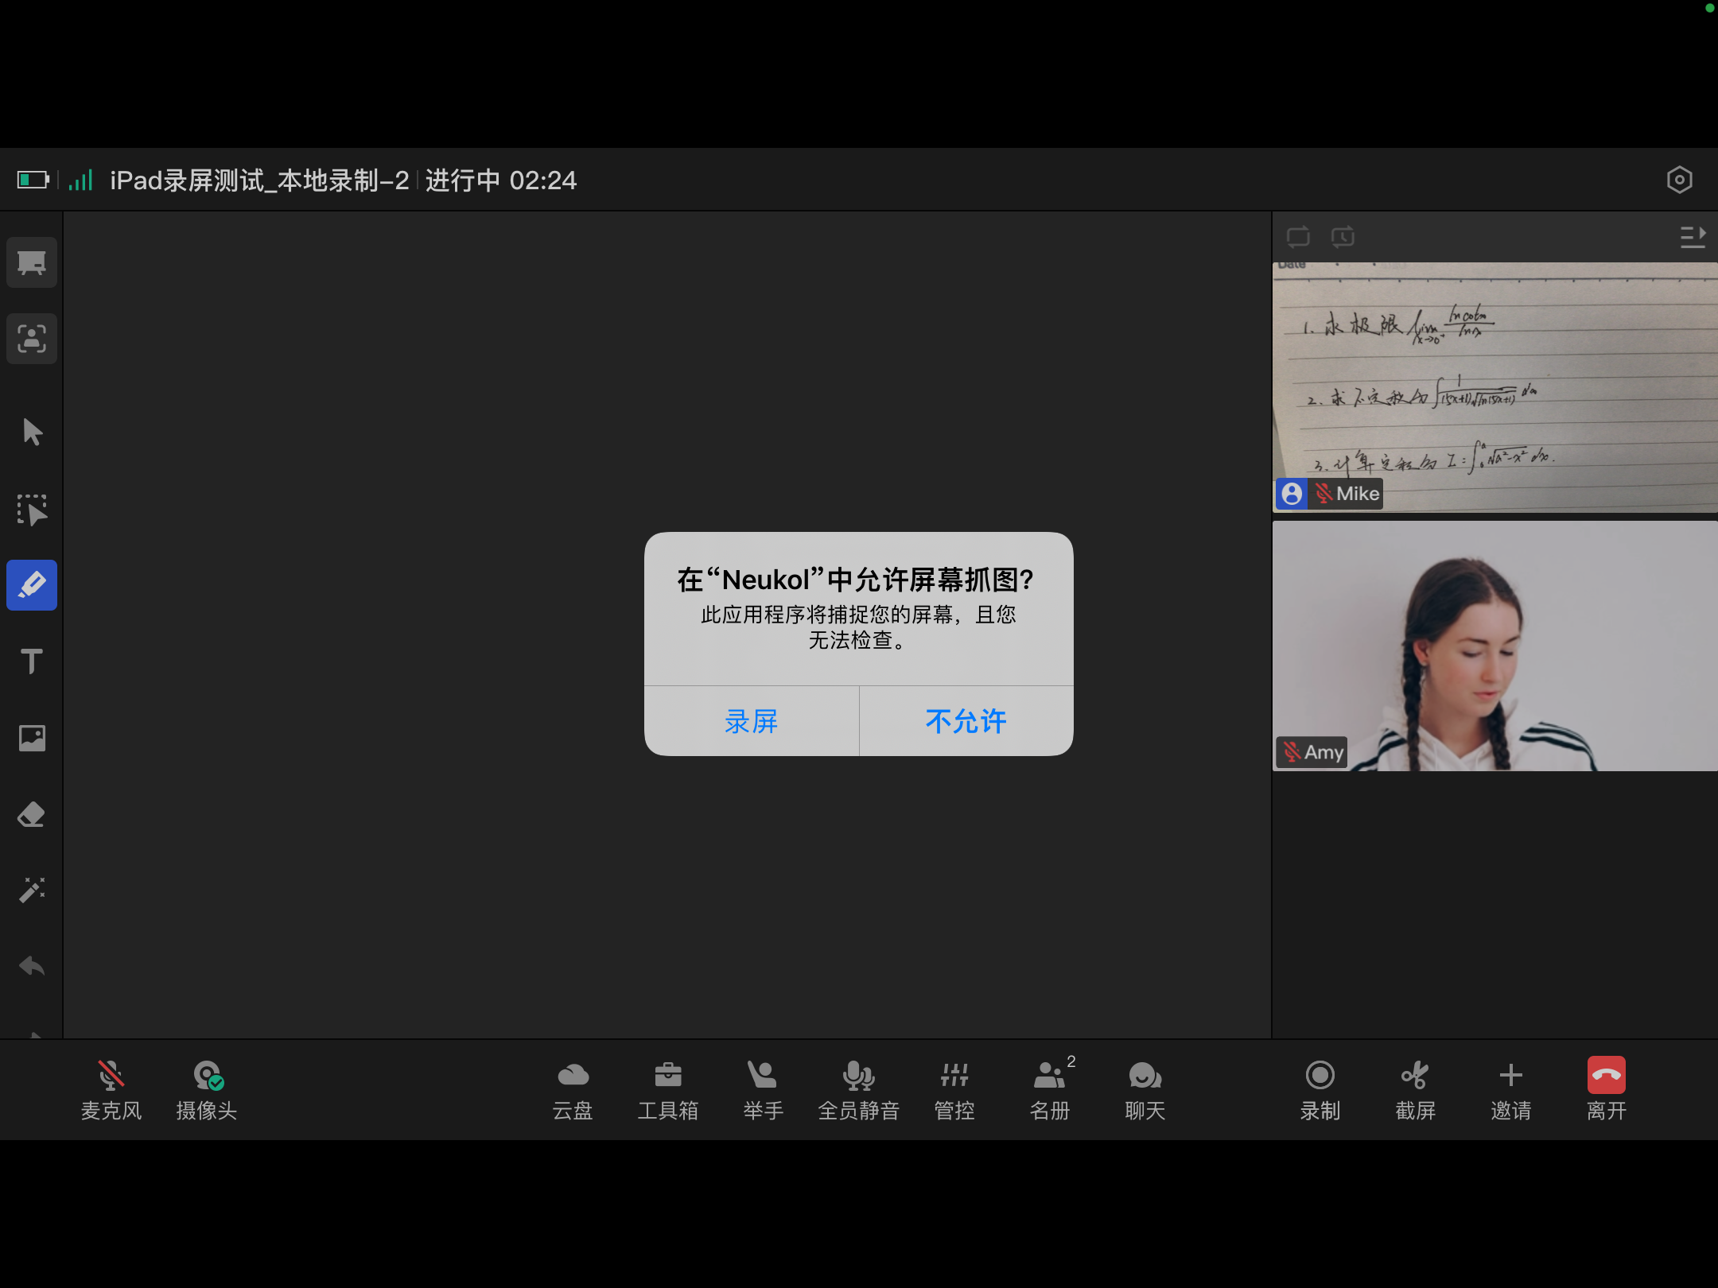
Task: Open the whiteboard presentation icon
Action: (32, 262)
